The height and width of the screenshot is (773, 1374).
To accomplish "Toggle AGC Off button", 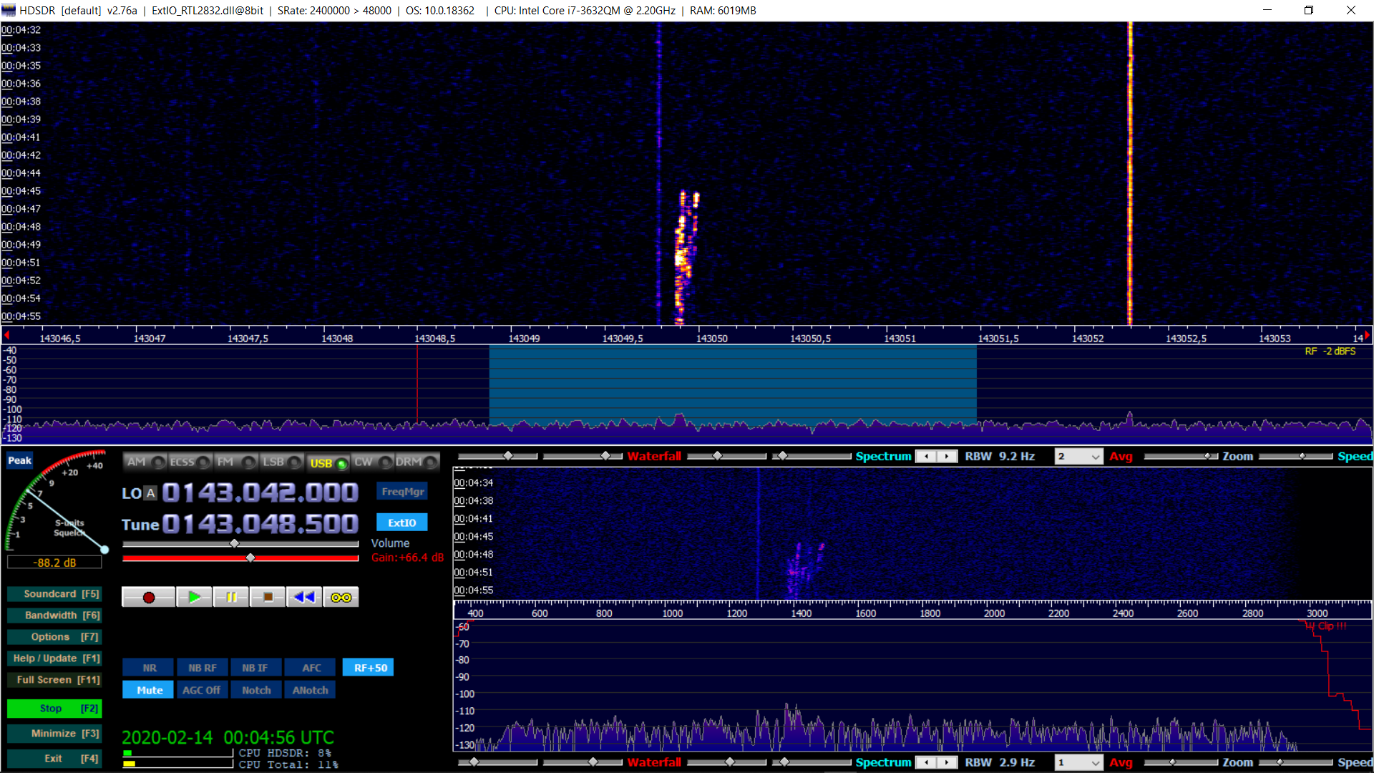I will click(x=201, y=690).
